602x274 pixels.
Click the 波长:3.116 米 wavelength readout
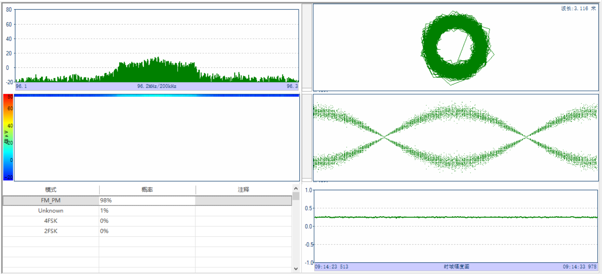578,9
